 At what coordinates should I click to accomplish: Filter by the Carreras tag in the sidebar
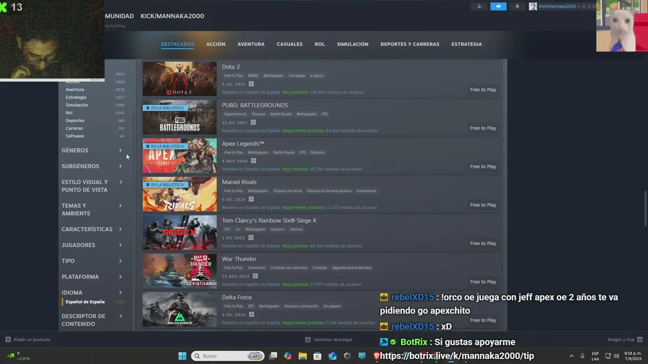74,128
